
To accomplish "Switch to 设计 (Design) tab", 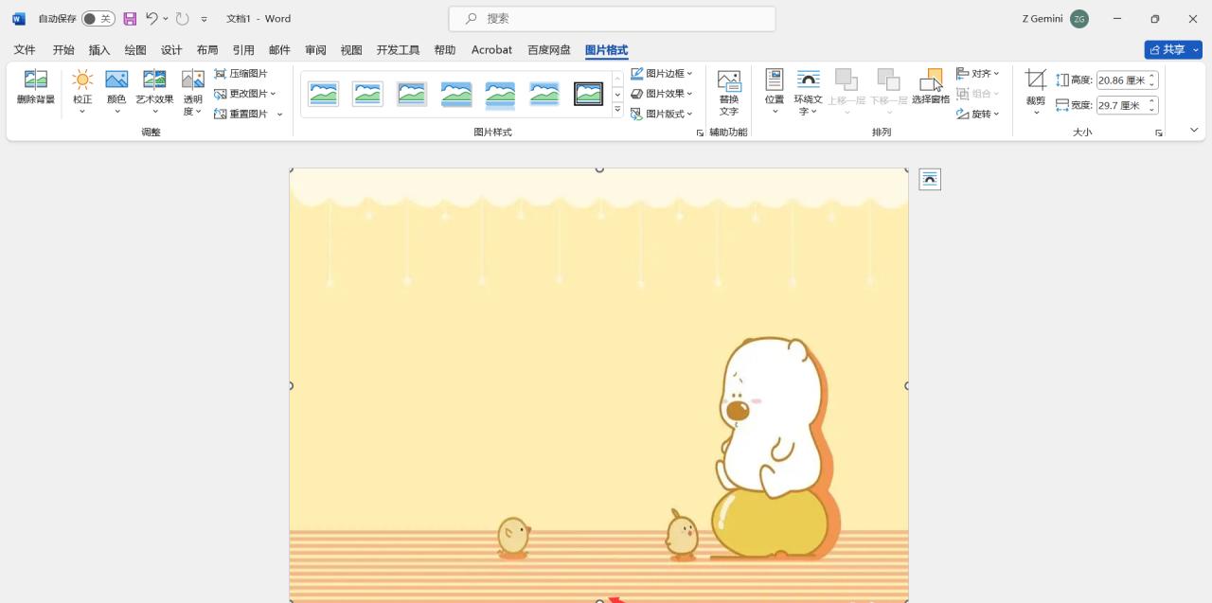I will coord(171,50).
